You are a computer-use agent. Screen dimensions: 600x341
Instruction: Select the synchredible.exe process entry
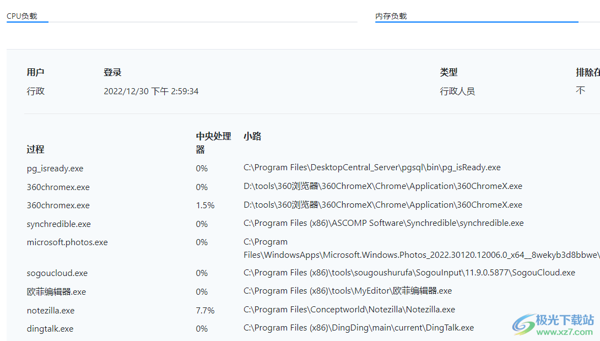[58, 224]
